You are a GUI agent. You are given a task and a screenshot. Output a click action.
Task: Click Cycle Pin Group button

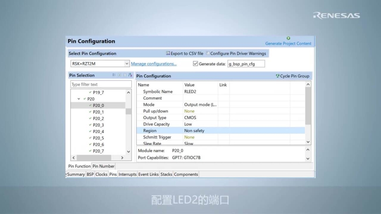pyautogui.click(x=292, y=76)
